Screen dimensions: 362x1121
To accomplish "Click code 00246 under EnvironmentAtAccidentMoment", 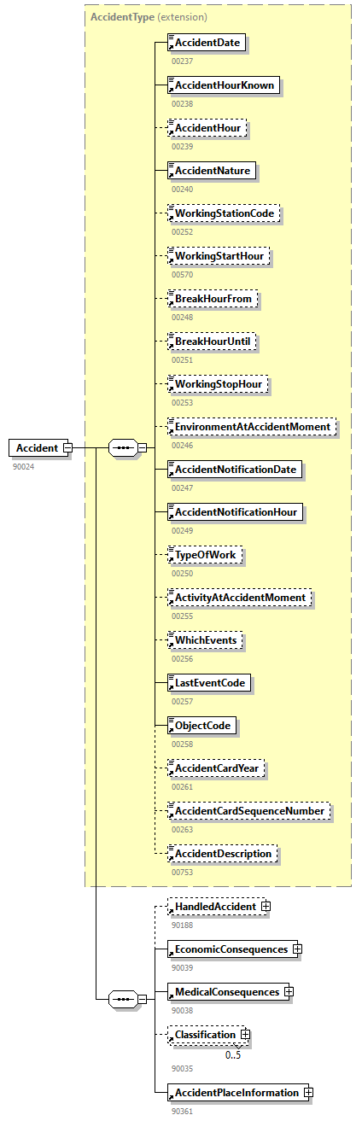I will pos(183,445).
